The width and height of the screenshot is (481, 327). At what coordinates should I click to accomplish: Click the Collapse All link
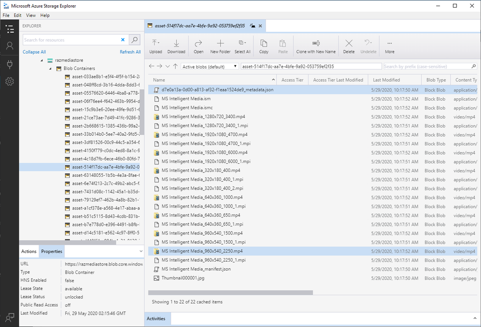34,52
